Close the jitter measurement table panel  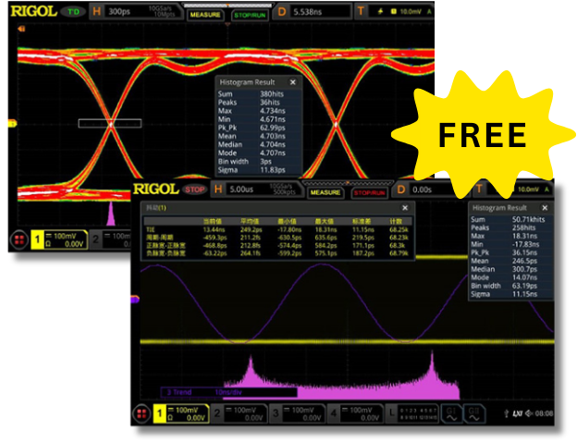pyautogui.click(x=406, y=208)
